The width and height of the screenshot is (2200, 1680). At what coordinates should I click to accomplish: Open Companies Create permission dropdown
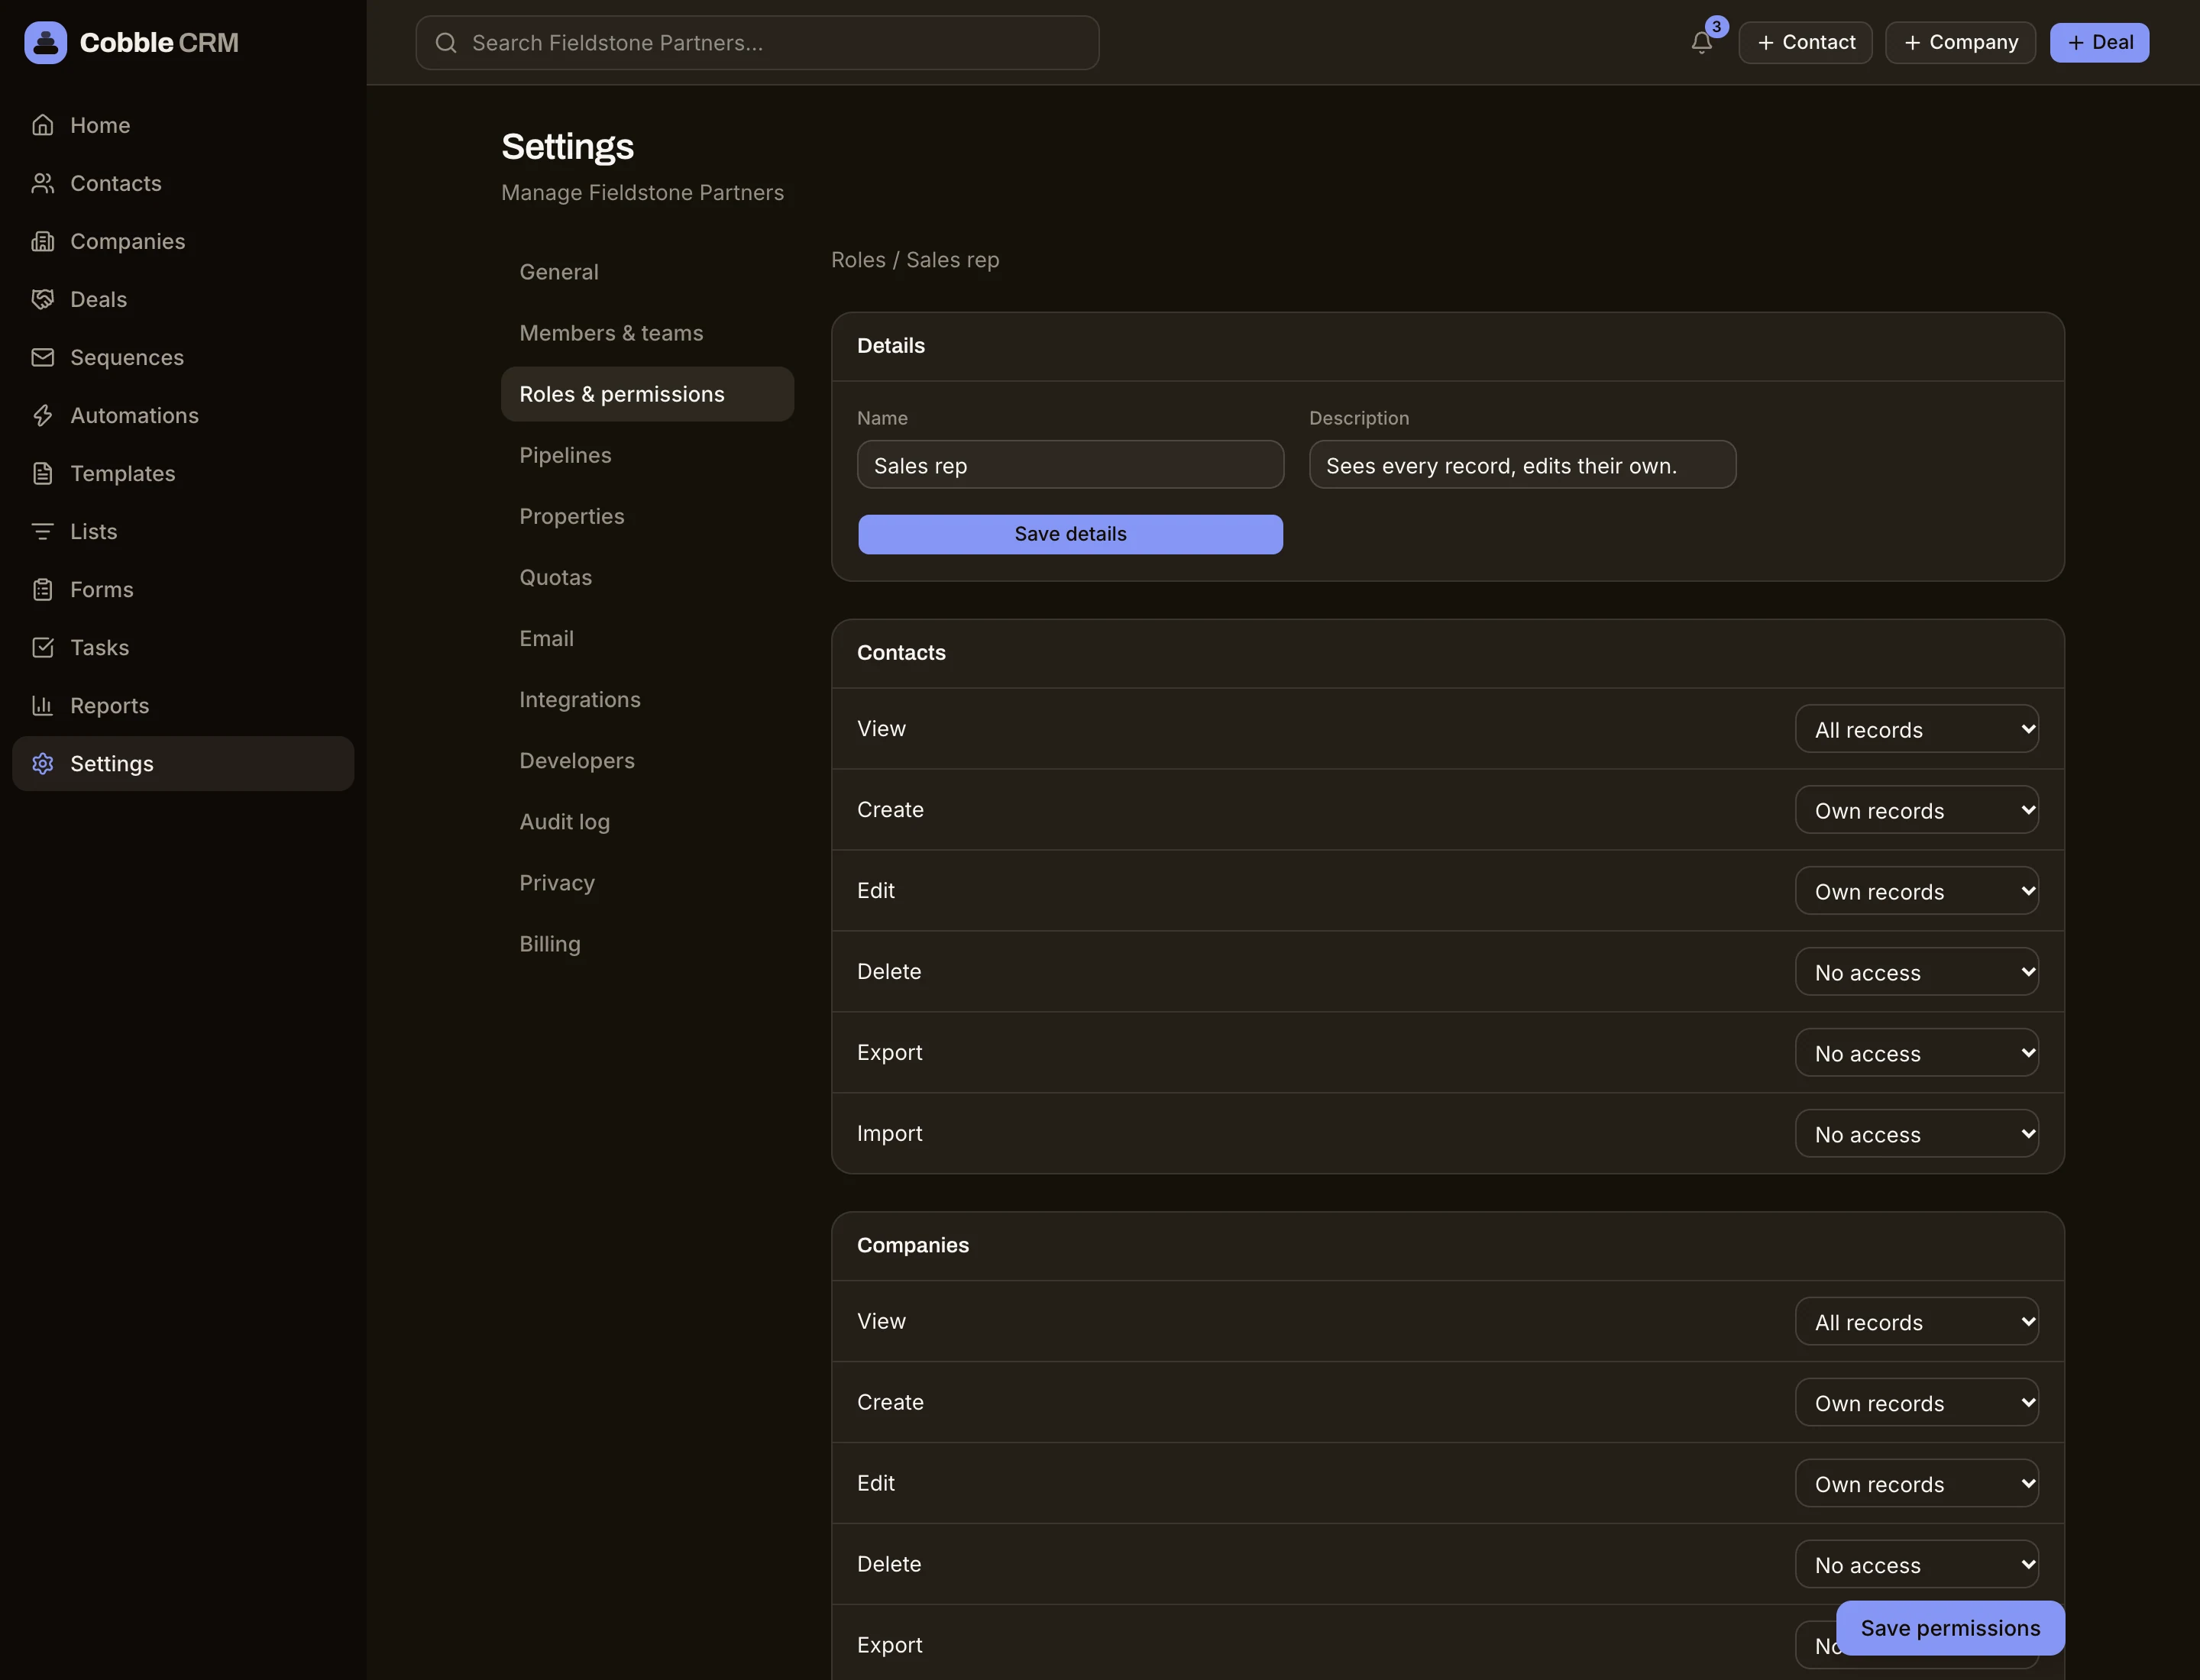pos(1916,1403)
